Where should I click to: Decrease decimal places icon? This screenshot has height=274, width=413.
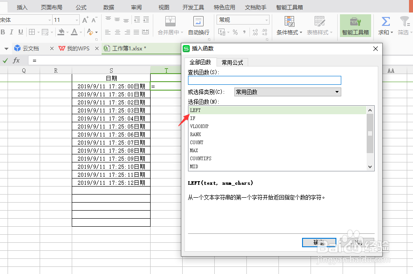click(265, 32)
